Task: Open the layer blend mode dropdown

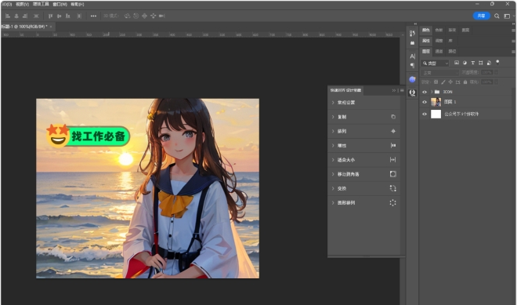Action: click(x=440, y=73)
